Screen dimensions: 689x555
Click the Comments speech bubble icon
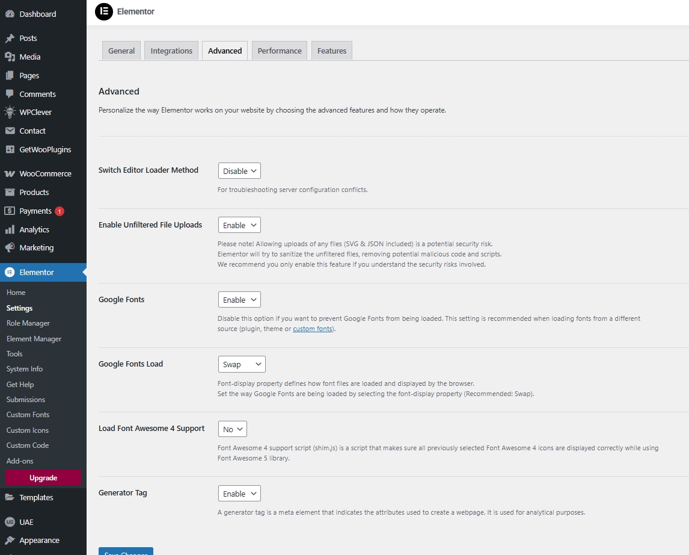(x=10, y=94)
